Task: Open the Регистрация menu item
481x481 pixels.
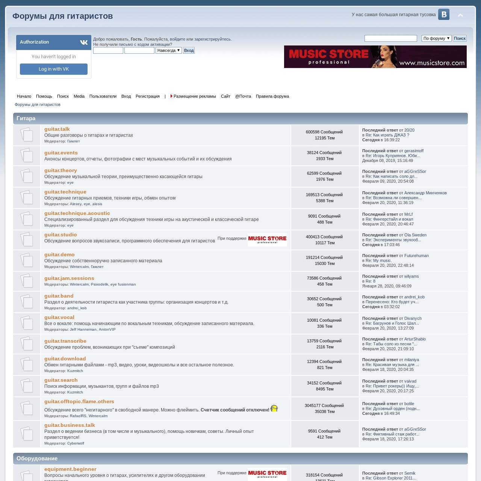Action: tap(148, 96)
